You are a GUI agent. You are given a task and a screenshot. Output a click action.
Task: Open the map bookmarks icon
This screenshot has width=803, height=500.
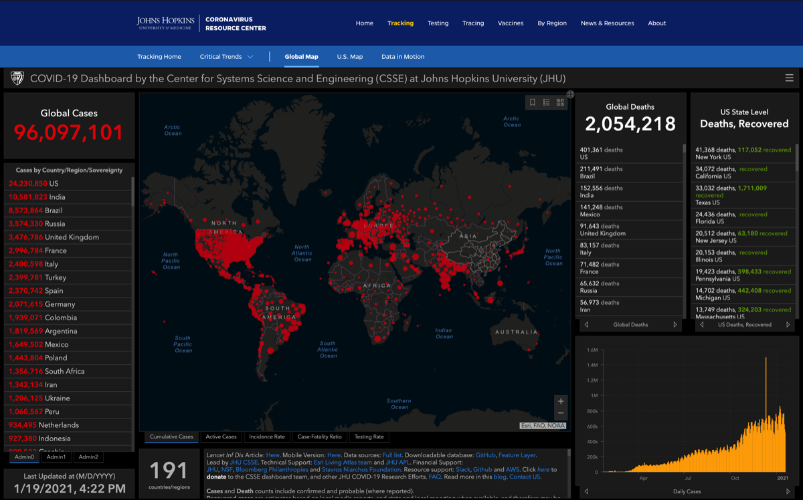[533, 102]
